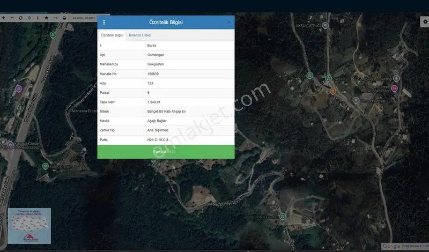Open the Bina/BB Listesi tab
Viewport: 429px width, 252px height.
[x=140, y=35]
